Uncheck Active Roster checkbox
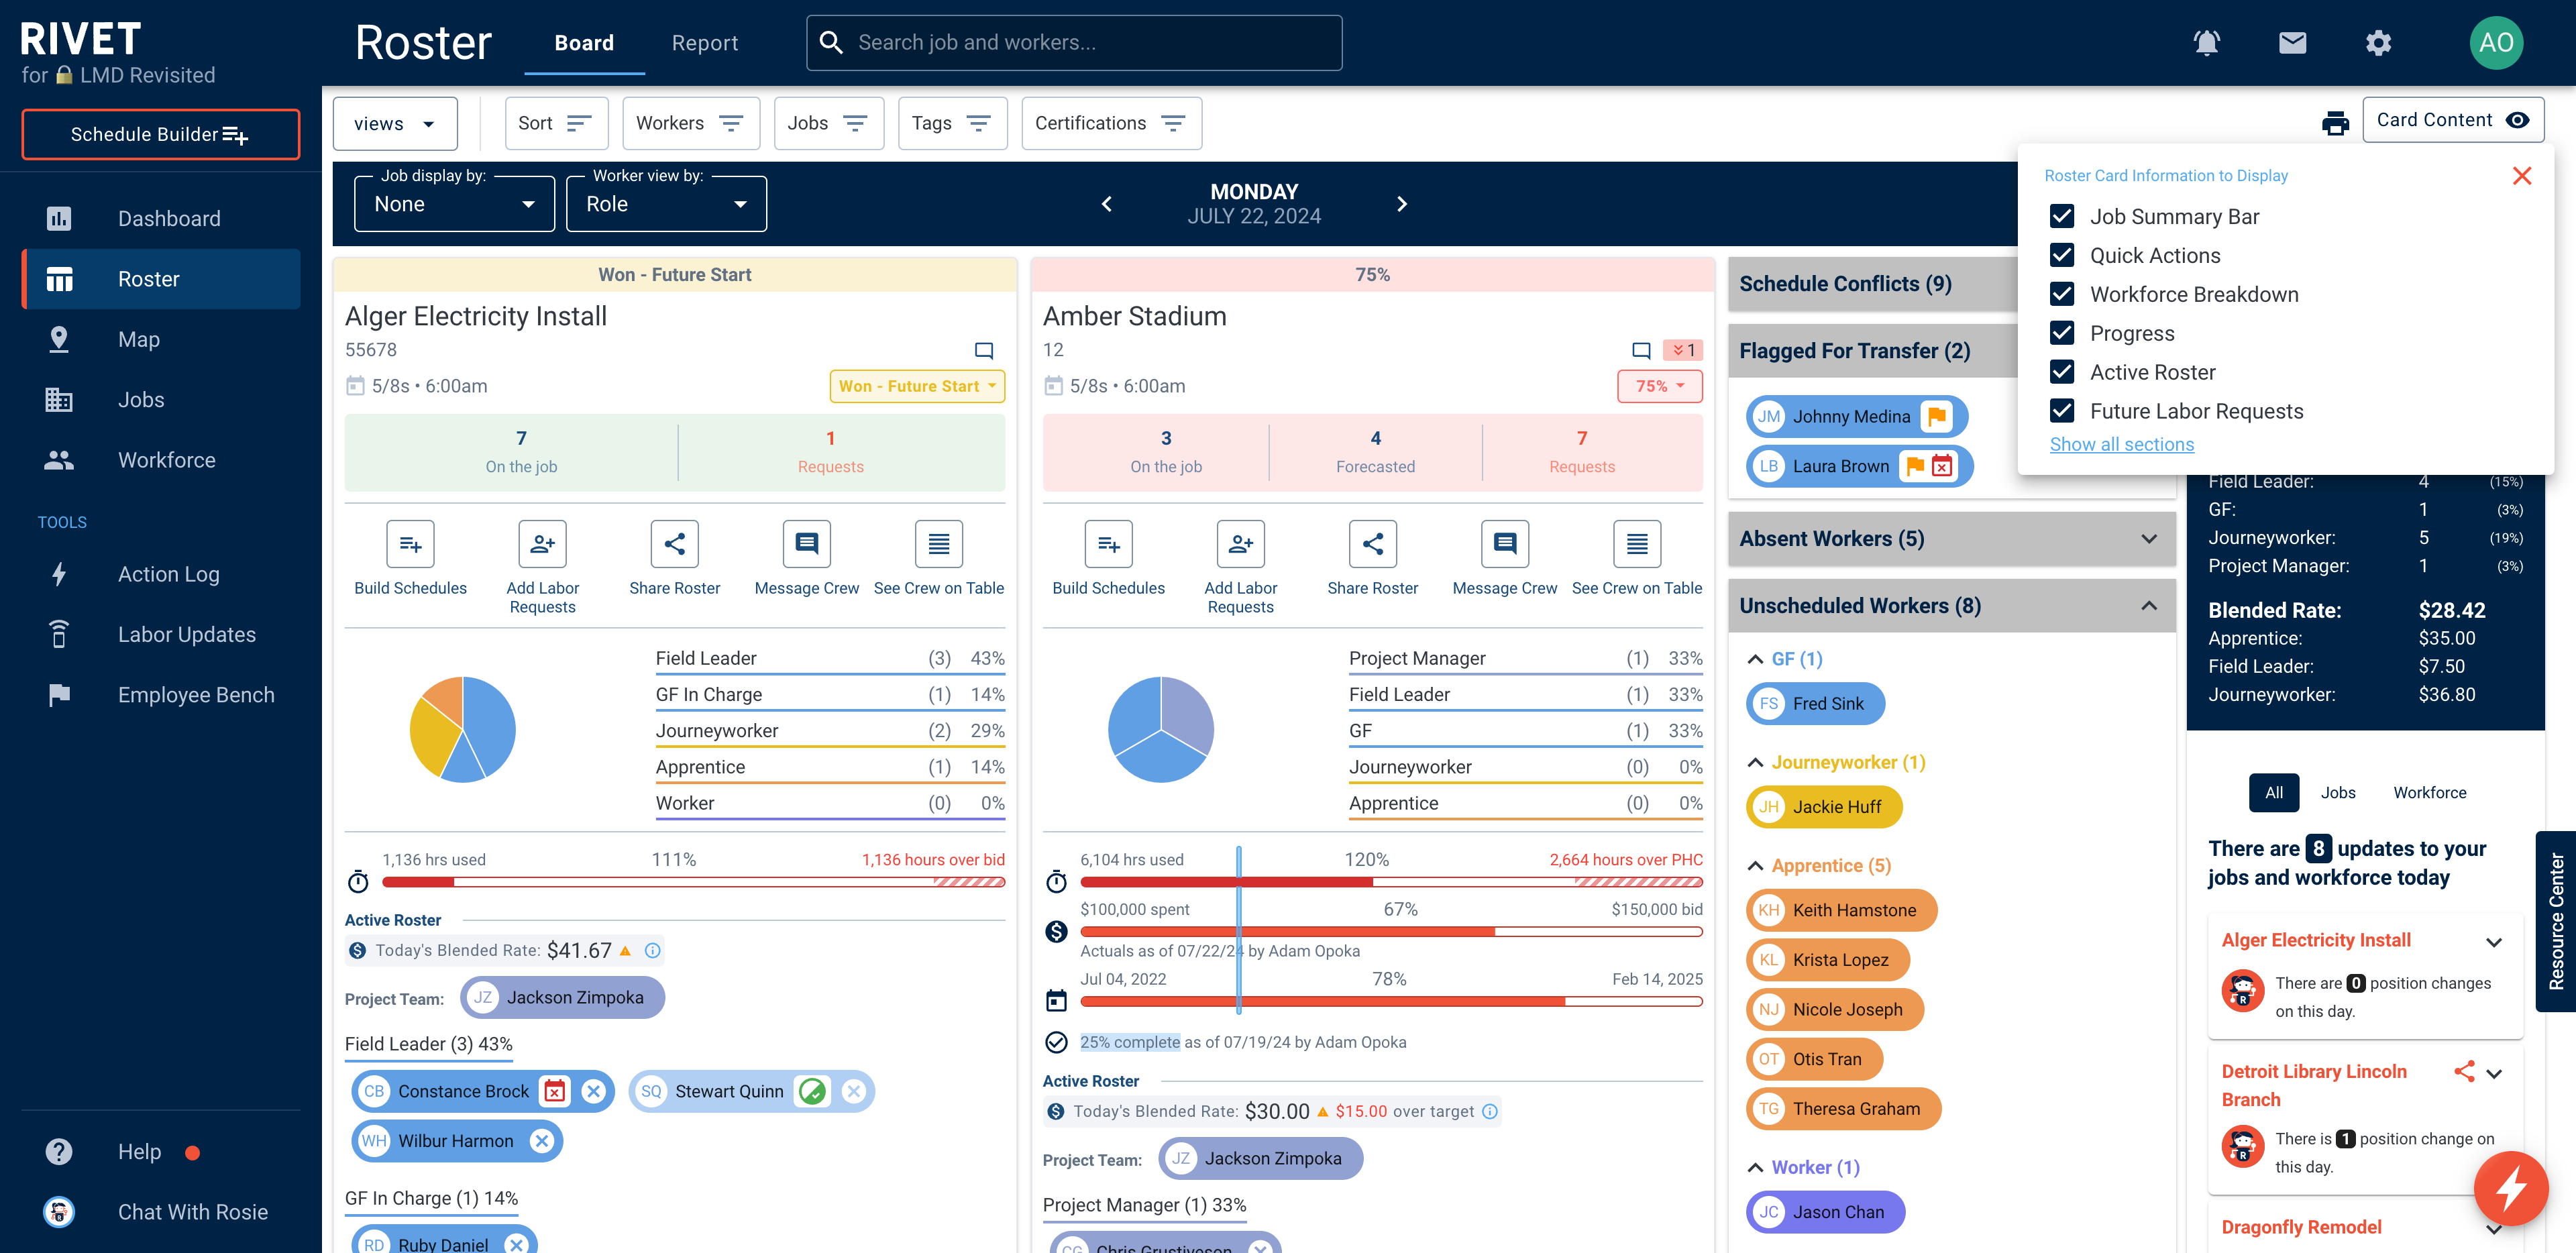Image resolution: width=2576 pixels, height=1253 pixels. 2061,372
